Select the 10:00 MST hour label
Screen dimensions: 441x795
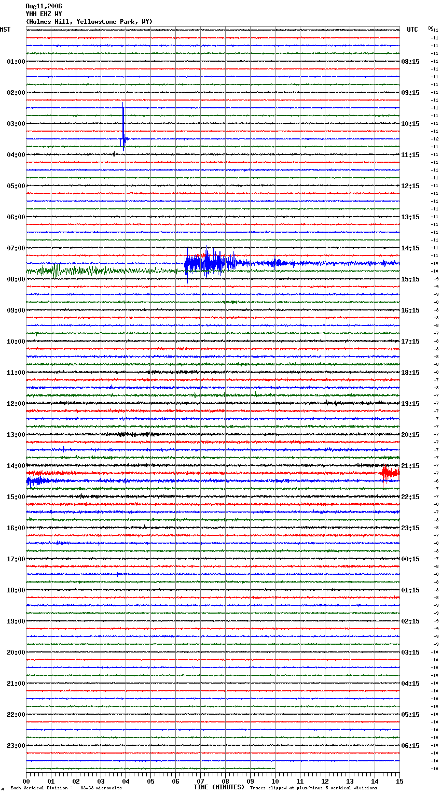pos(16,342)
